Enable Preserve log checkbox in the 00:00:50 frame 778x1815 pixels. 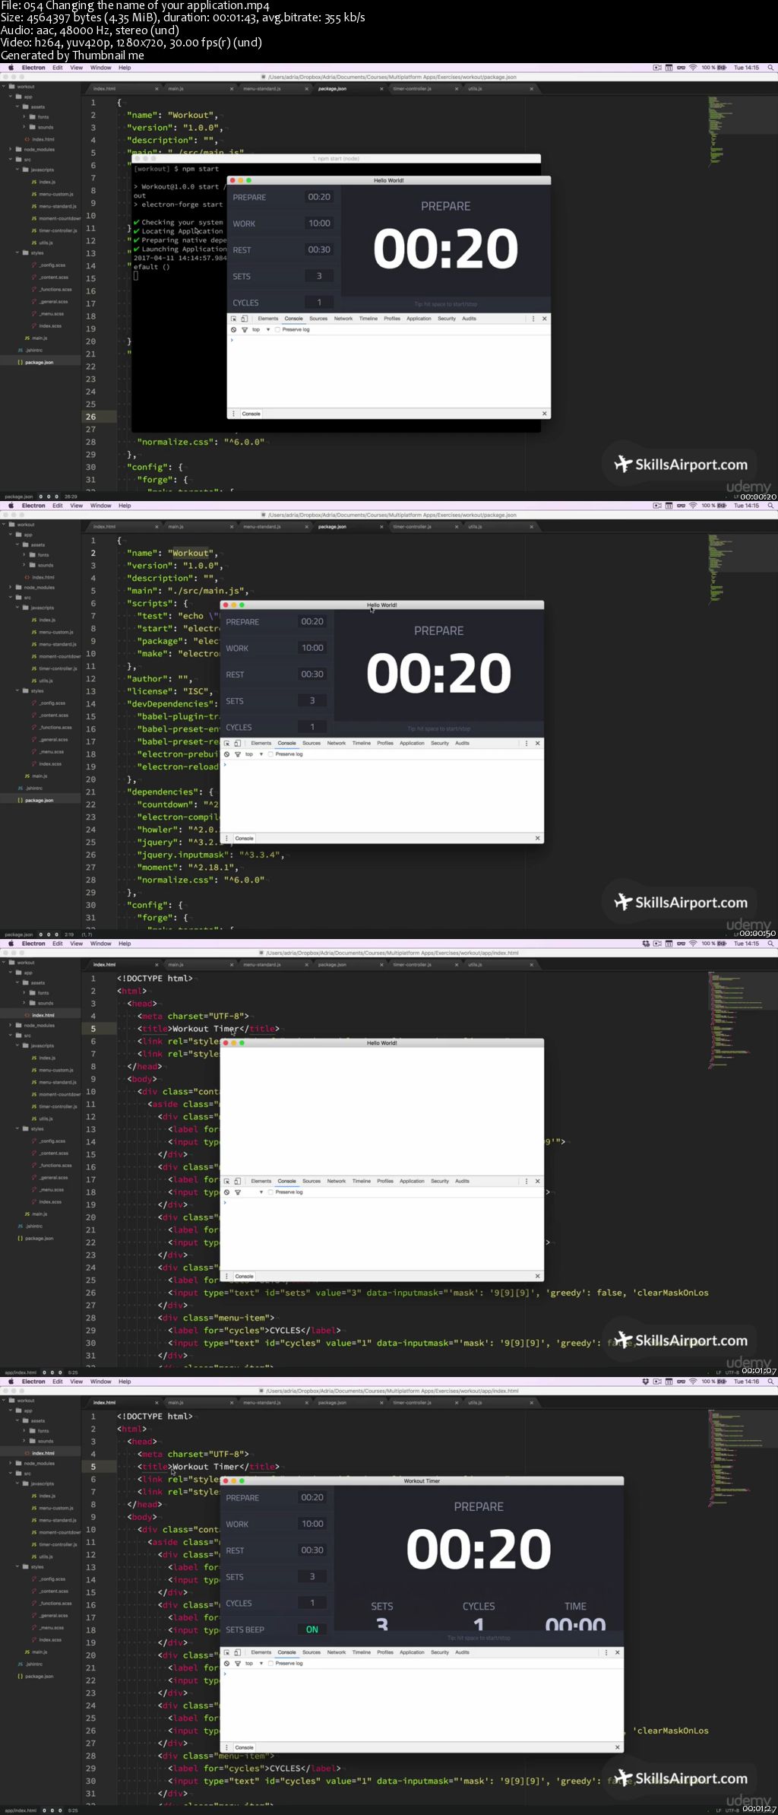[x=271, y=754]
